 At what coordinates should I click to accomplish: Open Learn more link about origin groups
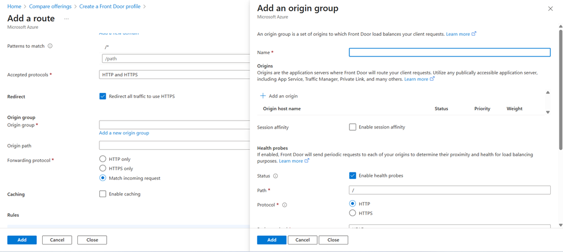pyautogui.click(x=461, y=34)
